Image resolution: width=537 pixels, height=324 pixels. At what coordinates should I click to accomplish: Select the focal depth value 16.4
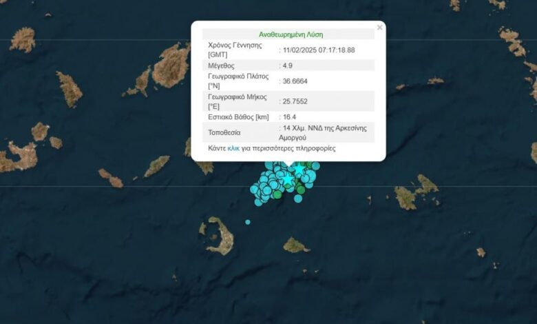pyautogui.click(x=289, y=117)
